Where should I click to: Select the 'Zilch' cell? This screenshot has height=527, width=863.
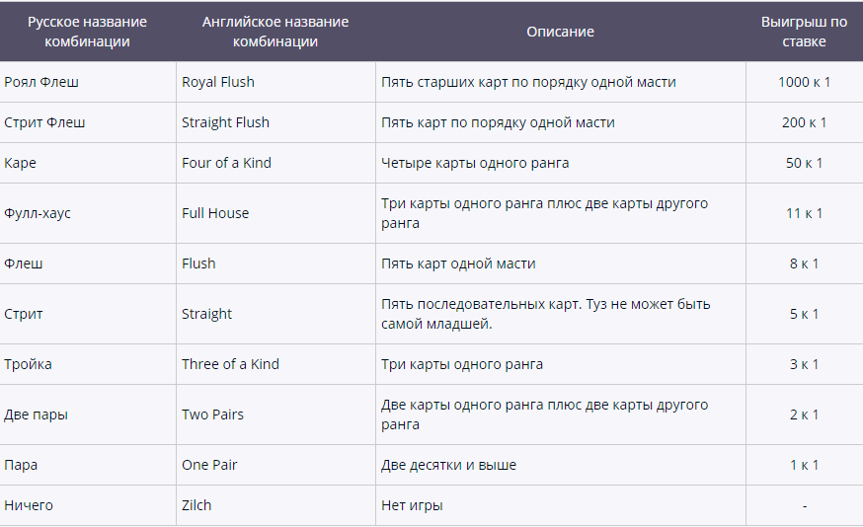(x=196, y=505)
